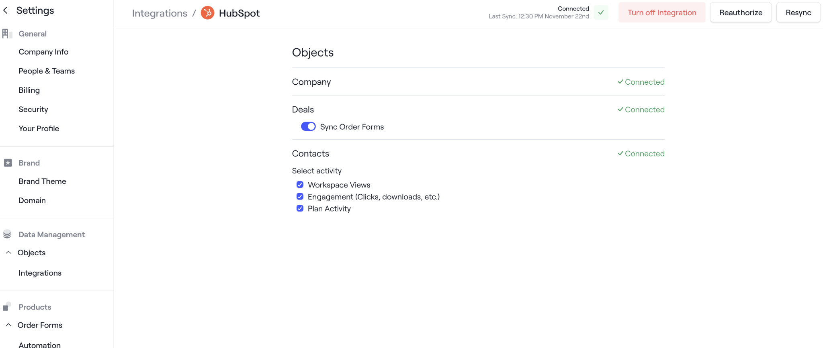Viewport: 823px width, 348px height.
Task: Click the General building icon
Action: (x=7, y=34)
